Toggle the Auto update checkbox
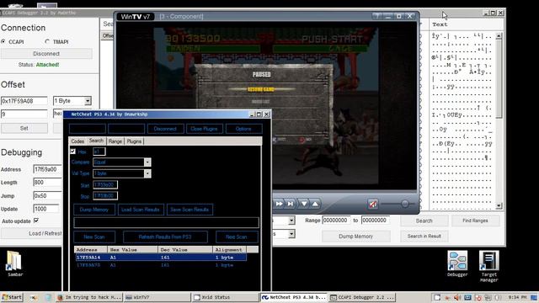This screenshot has width=539, height=303. 36,221
